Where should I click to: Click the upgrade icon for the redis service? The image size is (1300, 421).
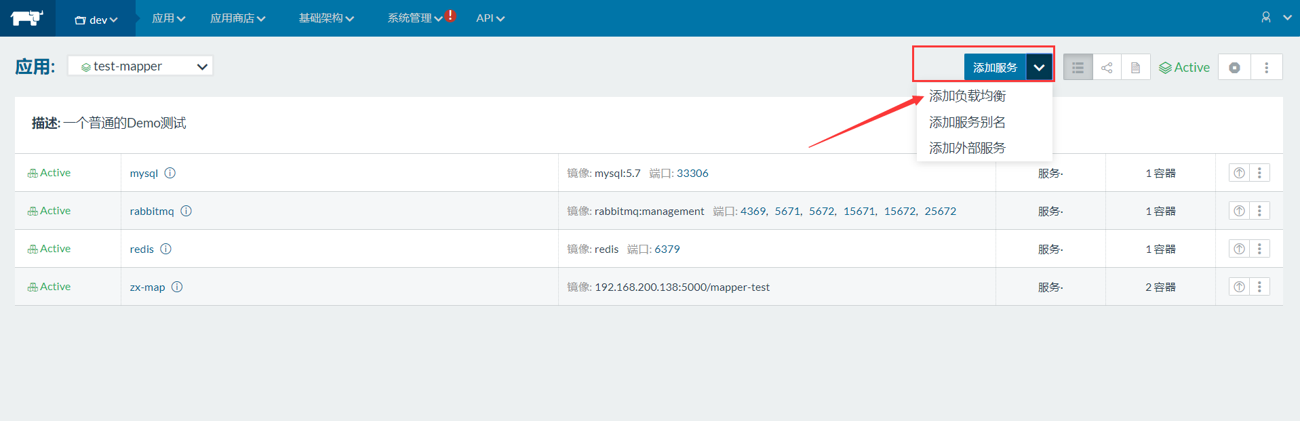pos(1239,249)
